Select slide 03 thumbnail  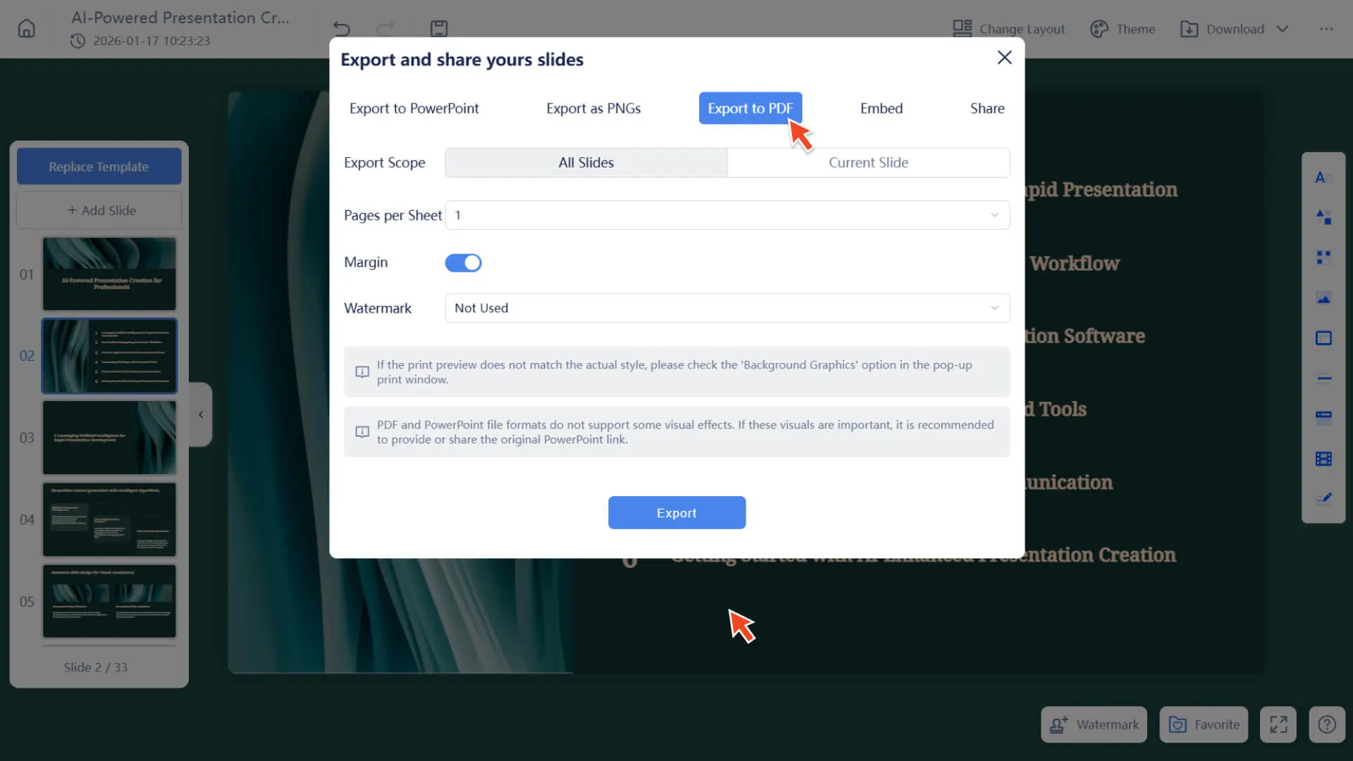tap(109, 438)
